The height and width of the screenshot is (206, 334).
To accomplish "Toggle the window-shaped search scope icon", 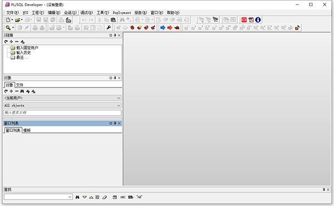I will pyautogui.click(x=115, y=197).
